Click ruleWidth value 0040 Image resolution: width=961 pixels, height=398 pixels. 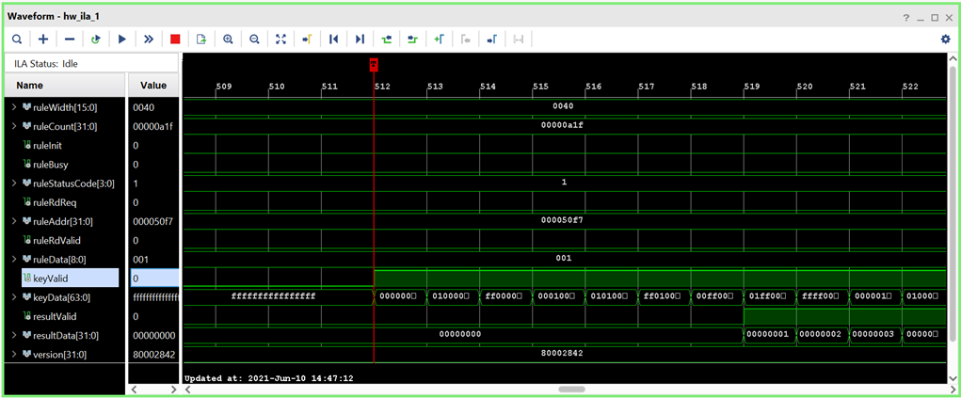[143, 108]
